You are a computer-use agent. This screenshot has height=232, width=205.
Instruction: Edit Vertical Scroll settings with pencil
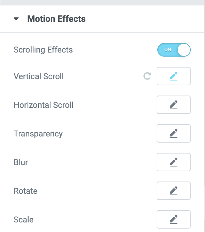[x=174, y=76]
